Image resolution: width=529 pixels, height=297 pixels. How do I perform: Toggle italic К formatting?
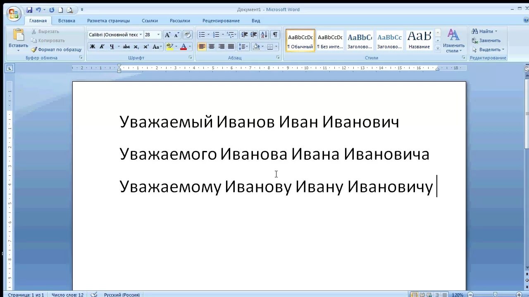(102, 47)
